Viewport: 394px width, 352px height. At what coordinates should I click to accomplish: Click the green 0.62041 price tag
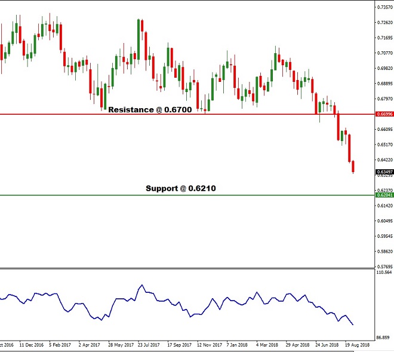tap(384, 195)
